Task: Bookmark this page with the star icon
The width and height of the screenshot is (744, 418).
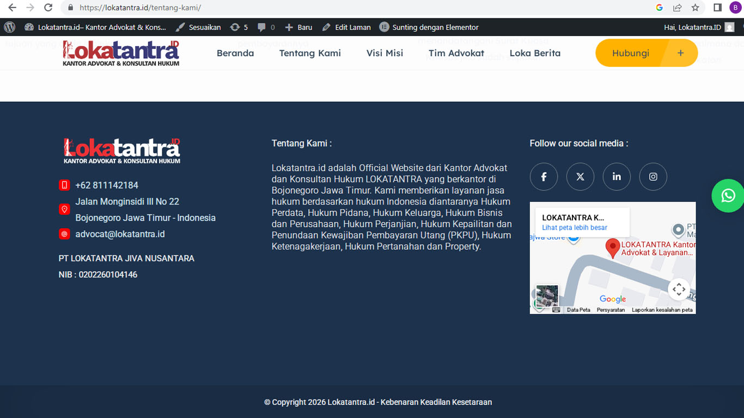Action: (x=695, y=8)
